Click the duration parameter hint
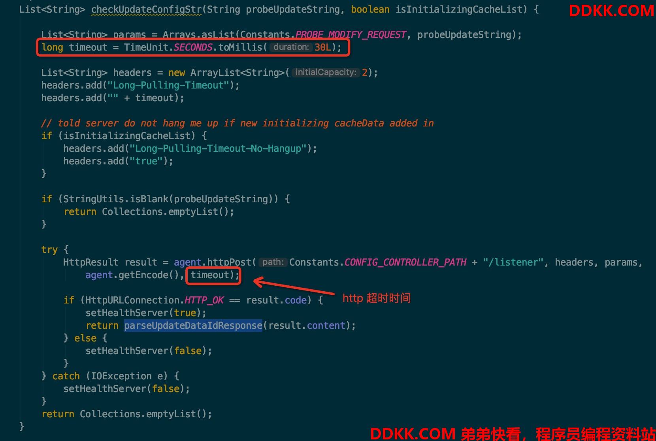The image size is (656, 441). pyautogui.click(x=291, y=47)
